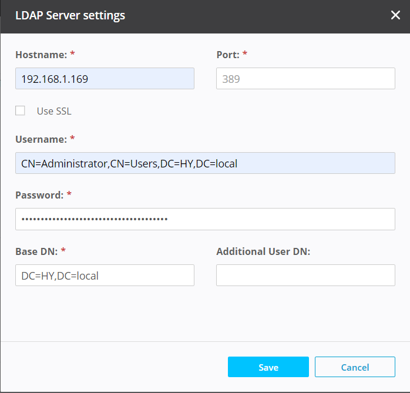
Task: Click the empty Additional User DN field
Action: [305, 275]
